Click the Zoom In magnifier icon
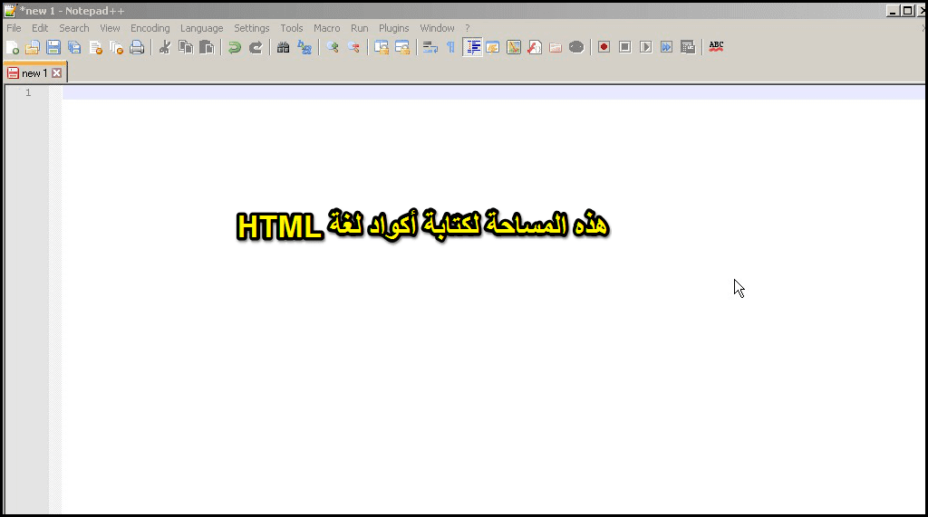 pos(333,47)
